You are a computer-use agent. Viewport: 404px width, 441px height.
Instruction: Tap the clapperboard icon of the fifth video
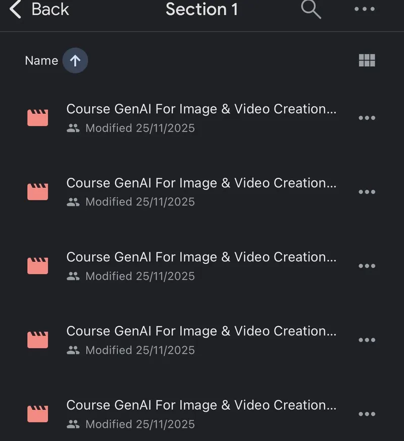(38, 414)
